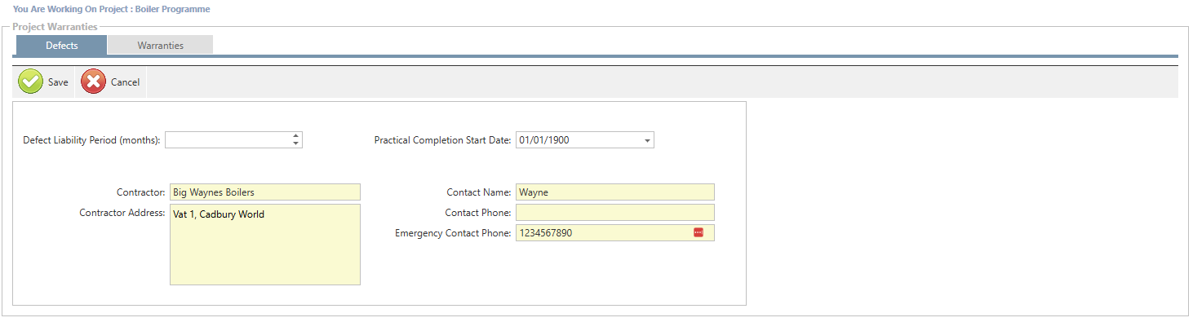Click the green Save checkmark icon

tap(31, 82)
